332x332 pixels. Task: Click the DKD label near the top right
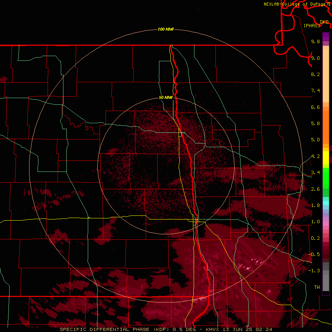tap(324, 22)
